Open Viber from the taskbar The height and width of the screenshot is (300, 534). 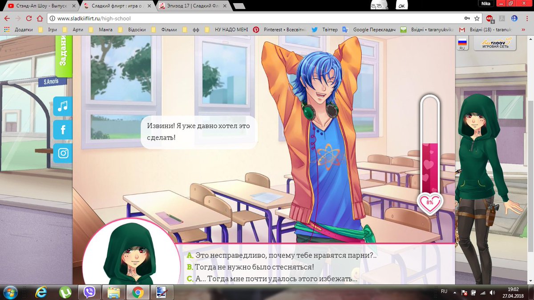click(x=89, y=292)
